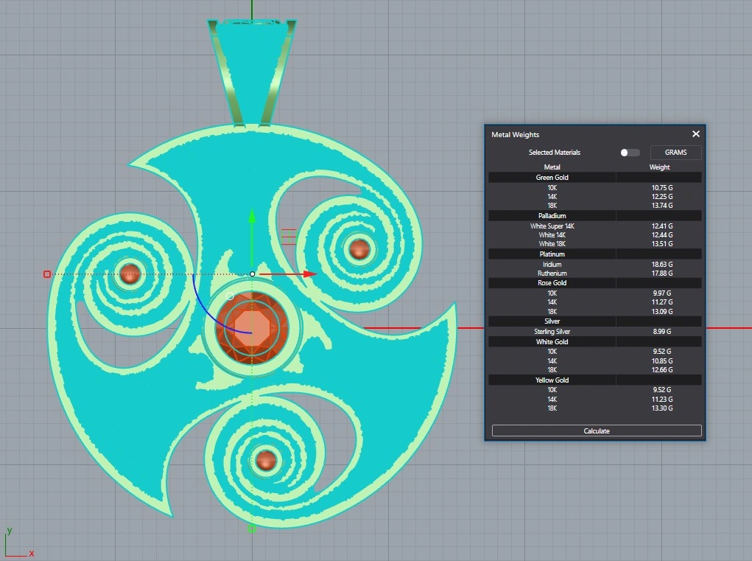Click the Platinum category header row
Viewport: 752px width, 561px height.
coord(552,254)
